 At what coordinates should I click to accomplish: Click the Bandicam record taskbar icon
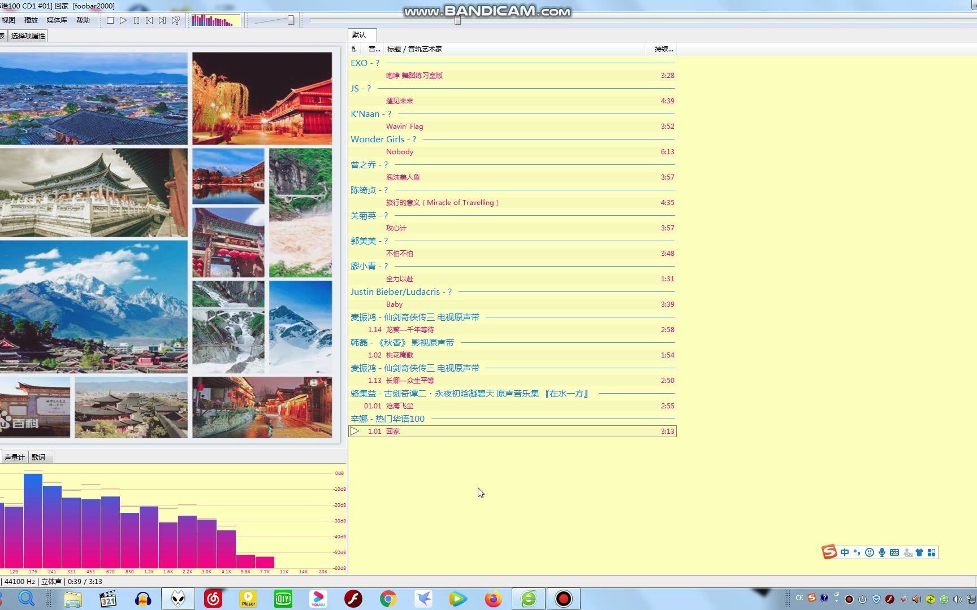[563, 599]
